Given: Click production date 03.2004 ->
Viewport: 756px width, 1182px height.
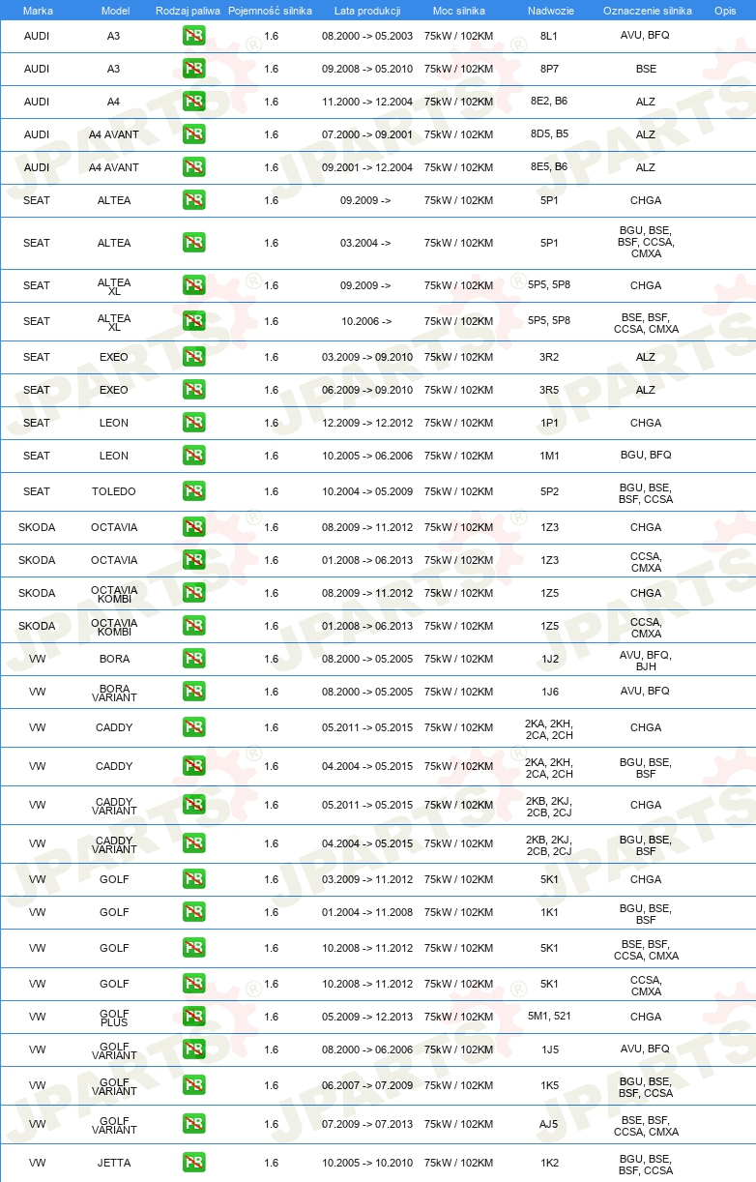Looking at the screenshot, I should pyautogui.click(x=365, y=243).
